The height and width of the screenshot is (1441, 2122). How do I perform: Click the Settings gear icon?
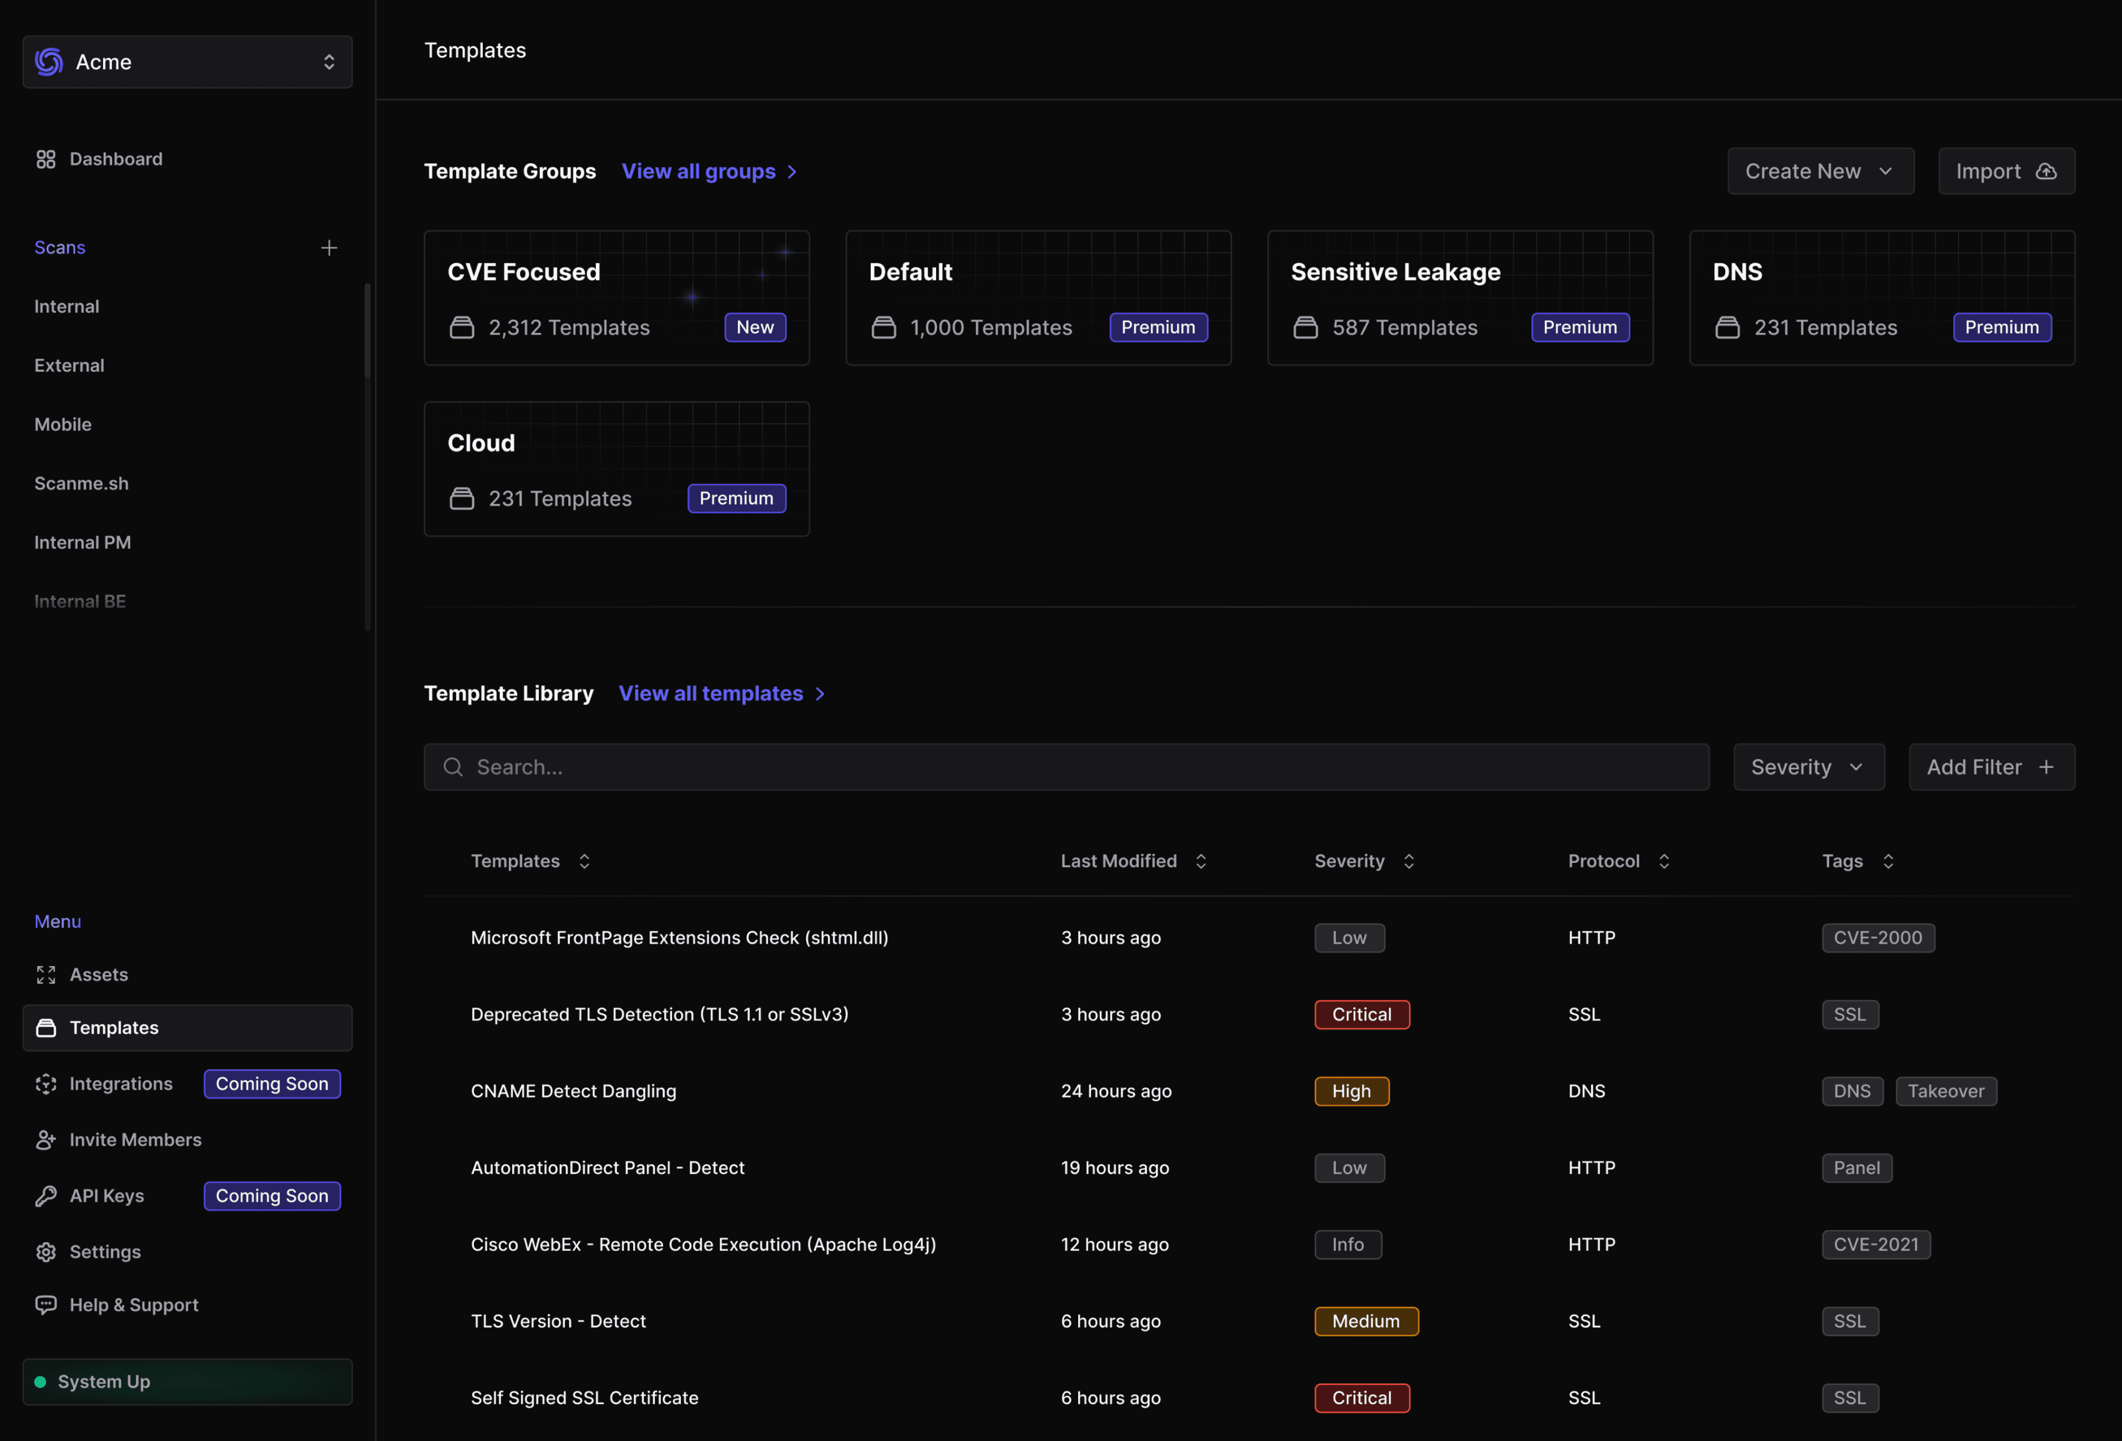(x=45, y=1251)
